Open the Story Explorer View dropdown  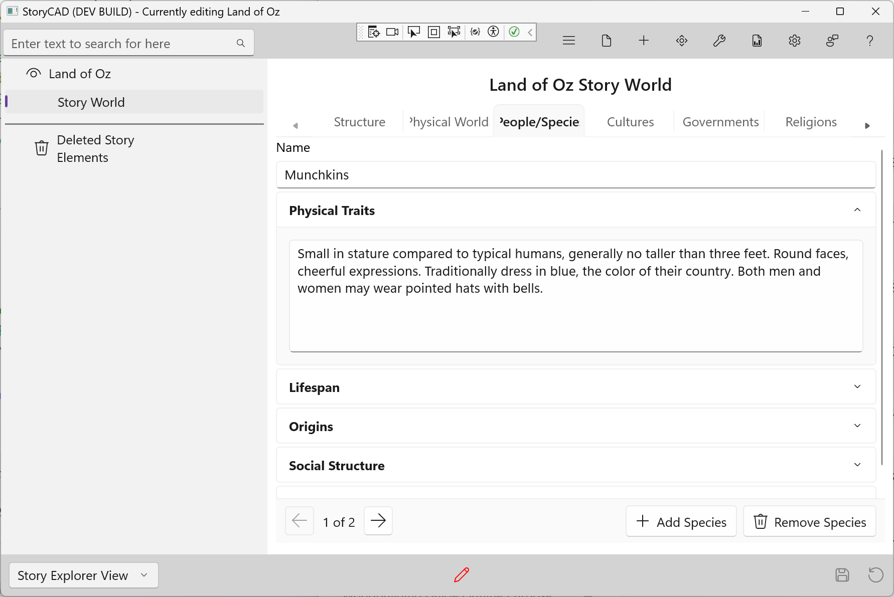[83, 575]
